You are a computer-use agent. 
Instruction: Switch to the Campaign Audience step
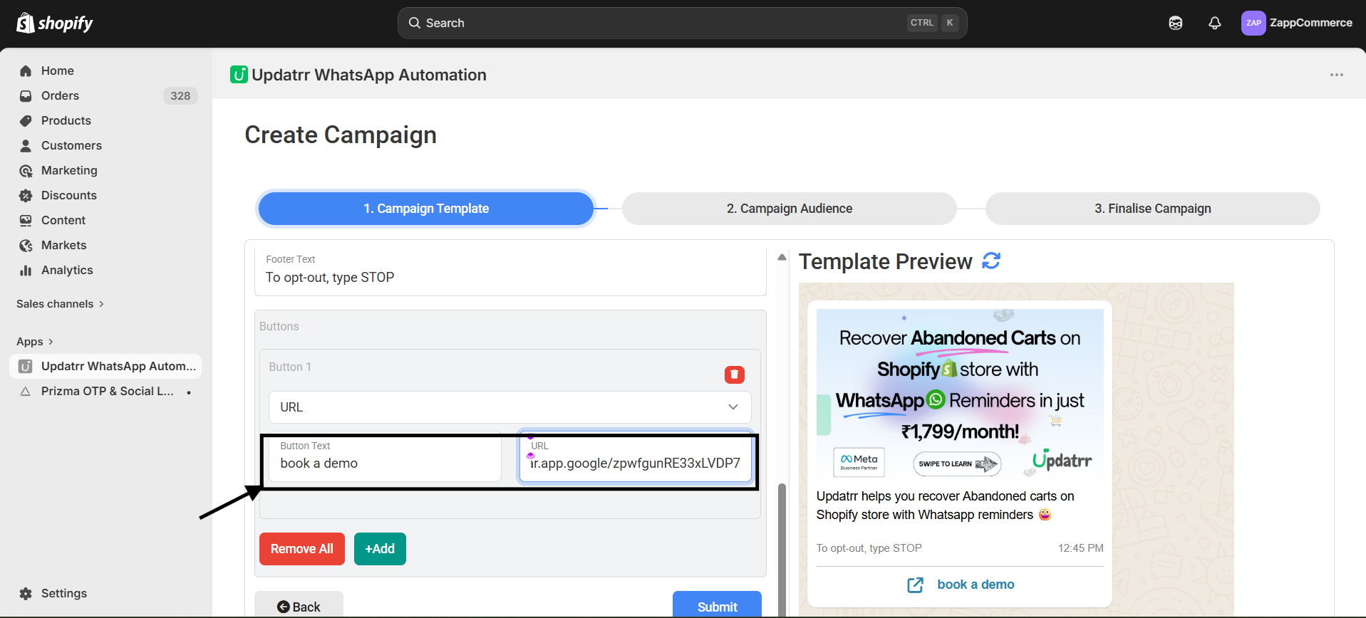tap(789, 209)
